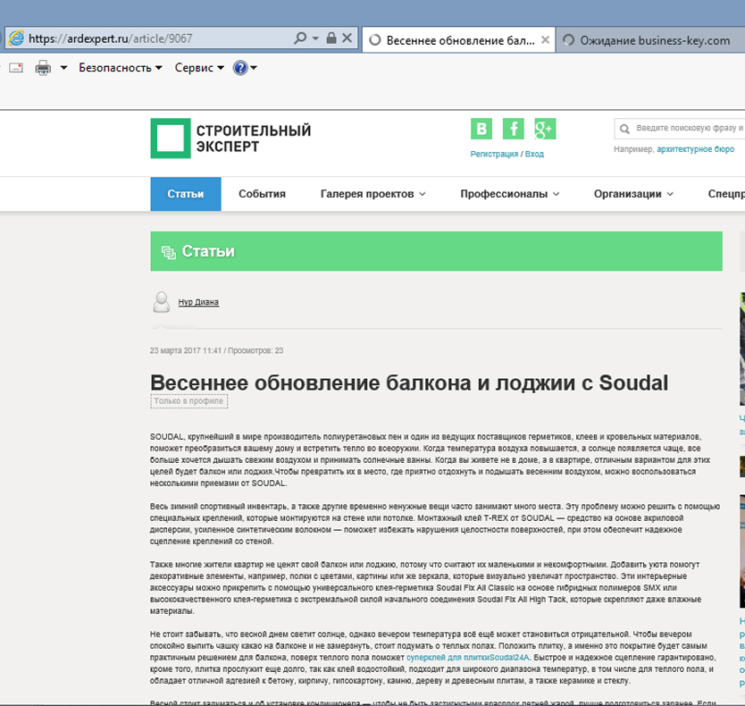Image resolution: width=745 pixels, height=706 pixels.
Task: Click the read mail envelope icon
Action: [16, 68]
